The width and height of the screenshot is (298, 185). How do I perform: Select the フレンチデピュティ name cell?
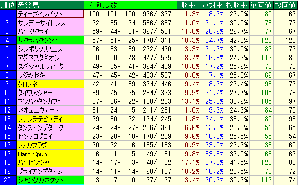click(50, 119)
